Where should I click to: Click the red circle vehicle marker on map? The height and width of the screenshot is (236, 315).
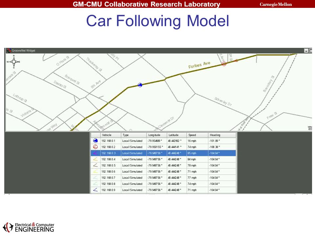[224, 64]
